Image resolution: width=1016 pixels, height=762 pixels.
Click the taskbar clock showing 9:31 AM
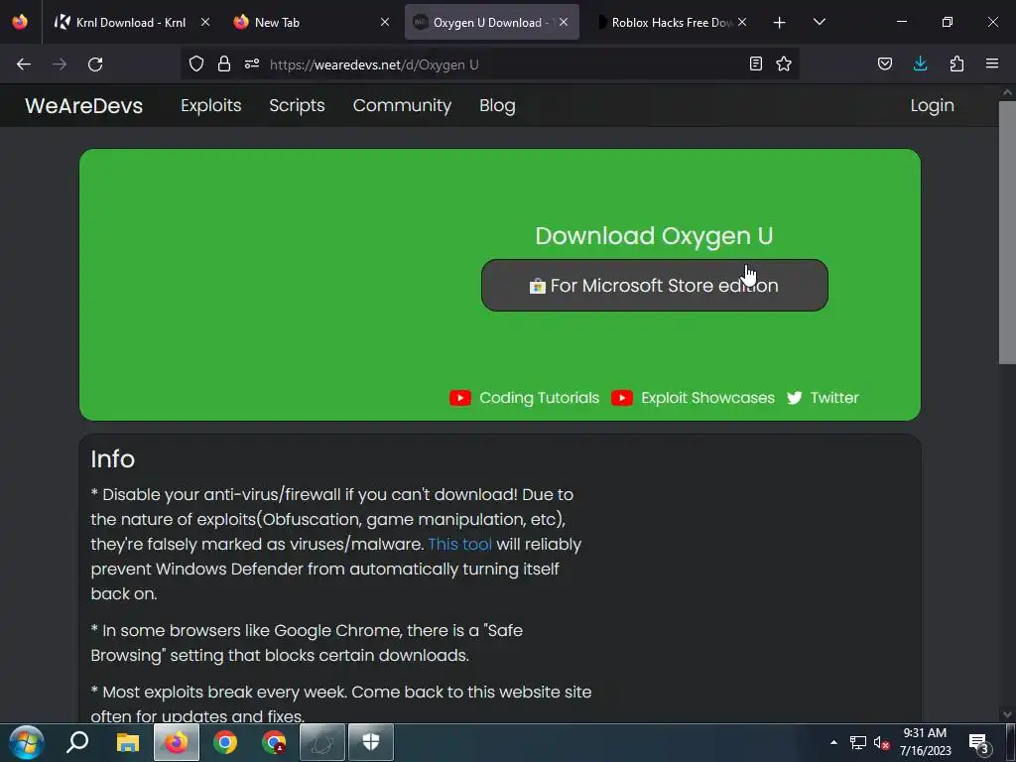point(926,742)
